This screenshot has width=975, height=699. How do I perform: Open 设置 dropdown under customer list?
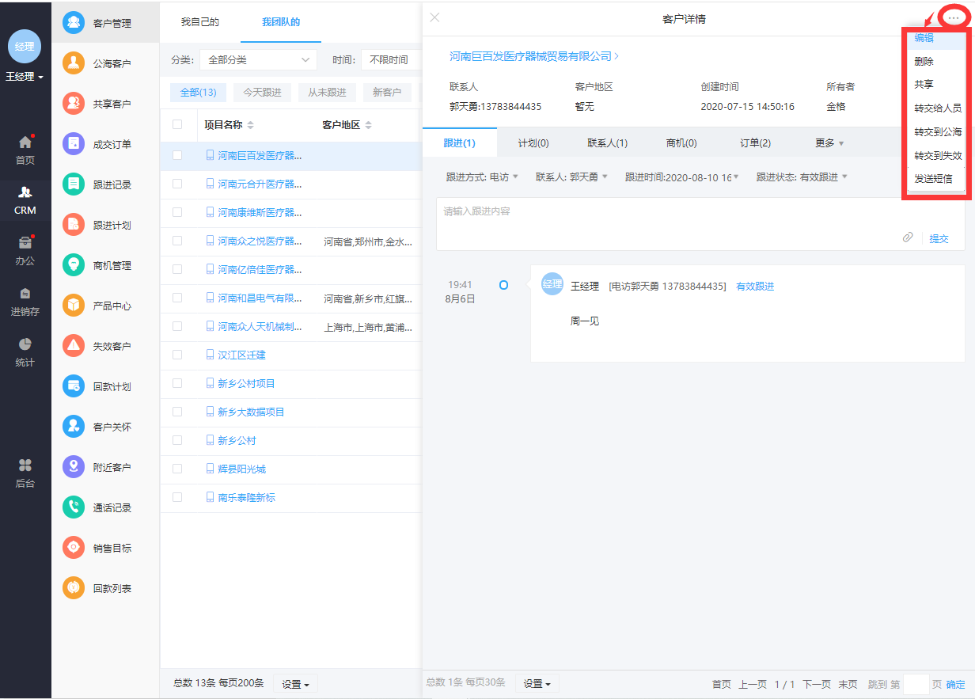(x=296, y=683)
